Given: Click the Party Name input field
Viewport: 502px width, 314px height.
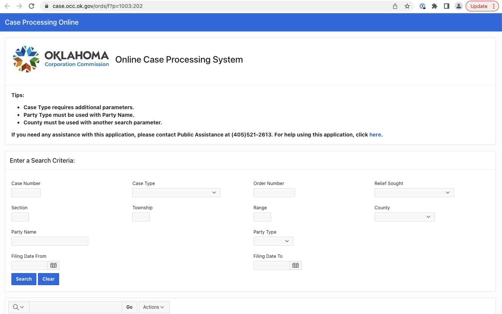Looking at the screenshot, I should 50,241.
